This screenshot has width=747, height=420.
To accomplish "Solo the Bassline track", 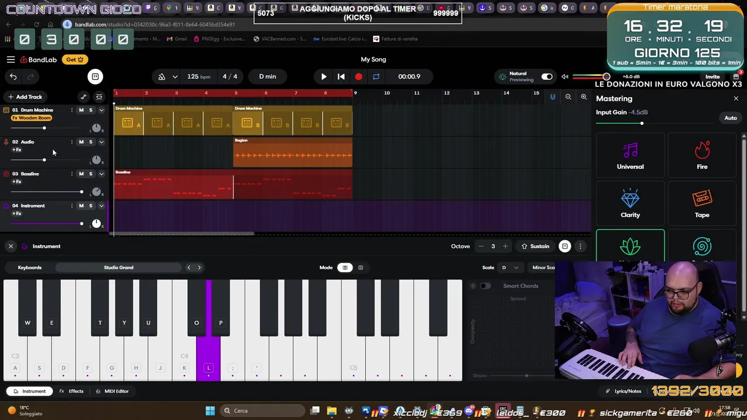I will [x=90, y=174].
